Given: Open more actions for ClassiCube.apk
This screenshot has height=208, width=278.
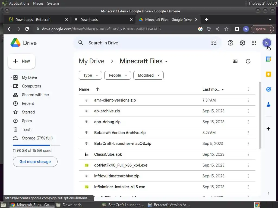Looking at the screenshot, I should [x=248, y=154].
